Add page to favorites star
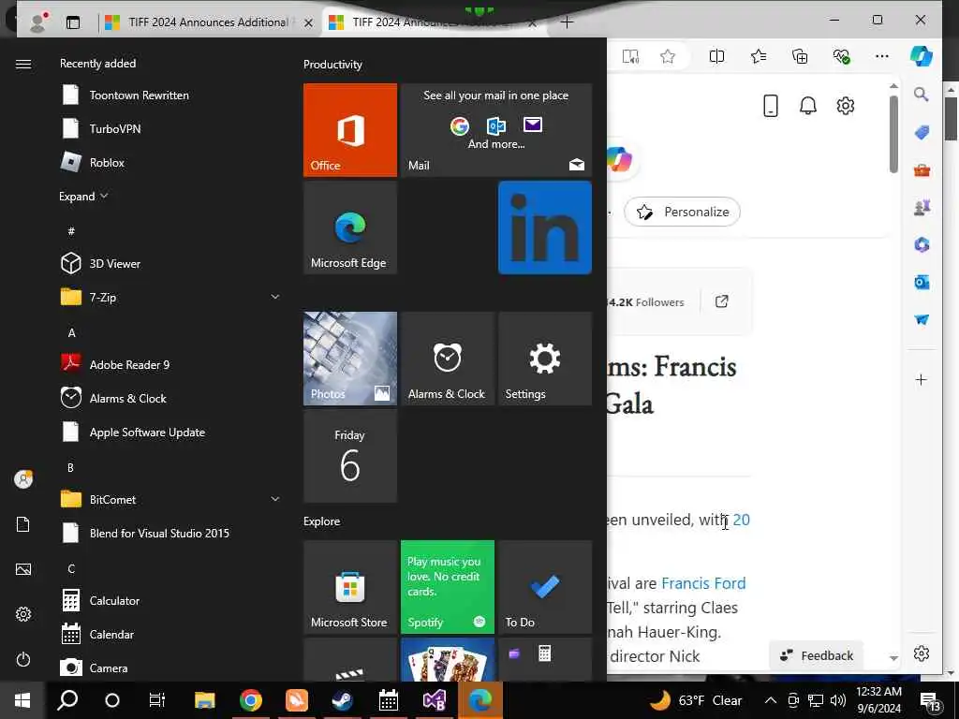This screenshot has height=719, width=959. (667, 56)
